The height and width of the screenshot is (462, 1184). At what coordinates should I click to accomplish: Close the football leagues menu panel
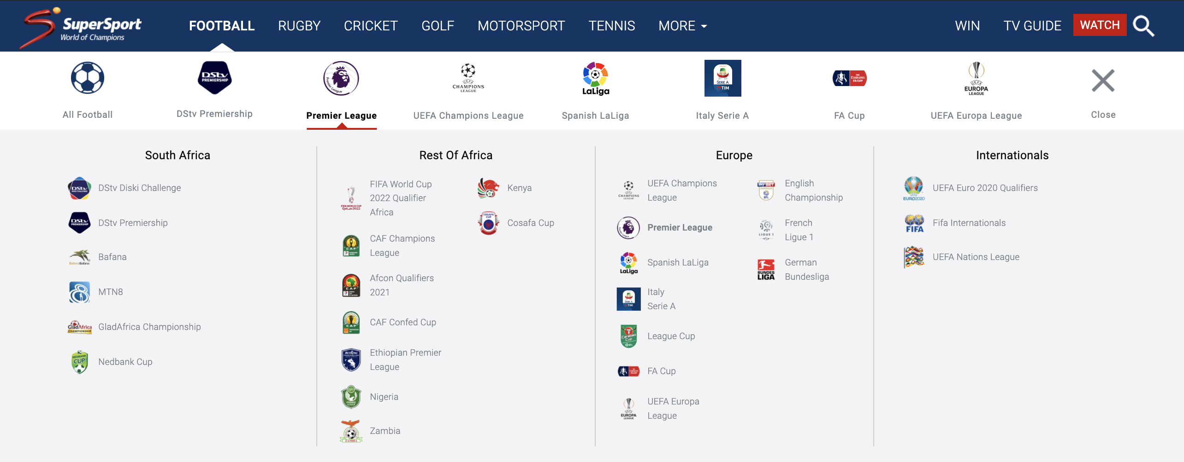pos(1103,81)
